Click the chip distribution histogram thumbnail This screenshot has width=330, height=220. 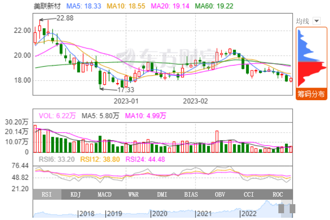(311, 58)
